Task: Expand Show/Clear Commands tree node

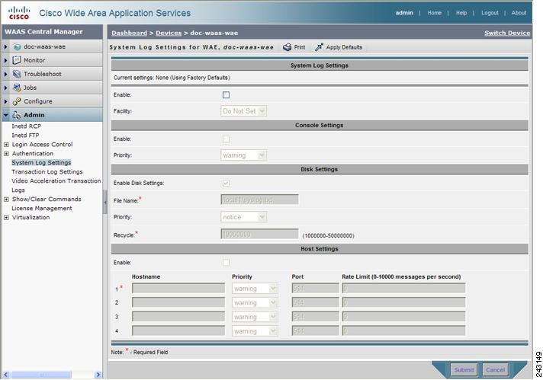Action: coord(6,200)
